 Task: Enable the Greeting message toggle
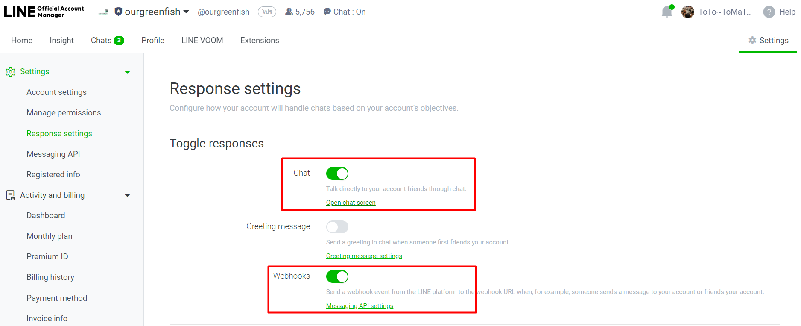(337, 227)
